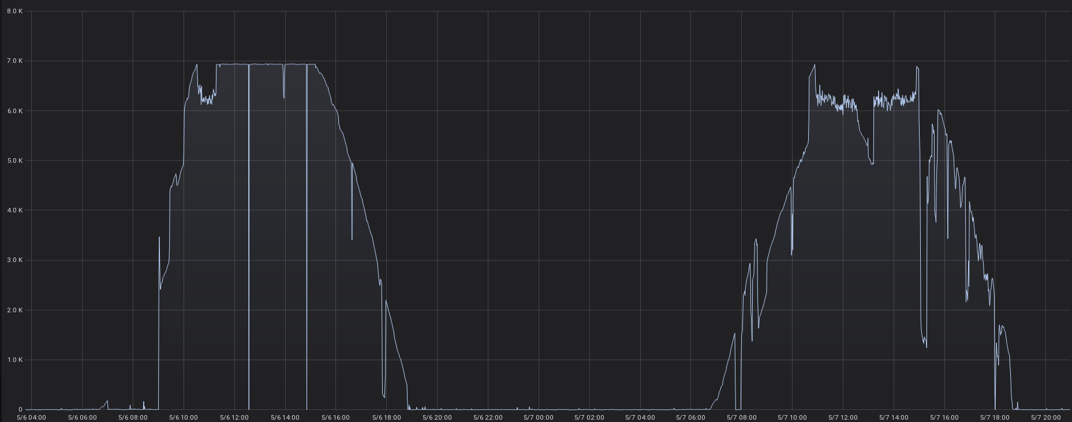This screenshot has width=1072, height=422.
Task: Click the 5/7 00:00 time label
Action: (539, 417)
